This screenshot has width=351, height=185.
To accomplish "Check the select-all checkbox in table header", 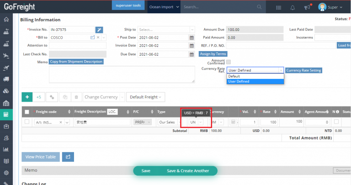I will pyautogui.click(x=27, y=112).
